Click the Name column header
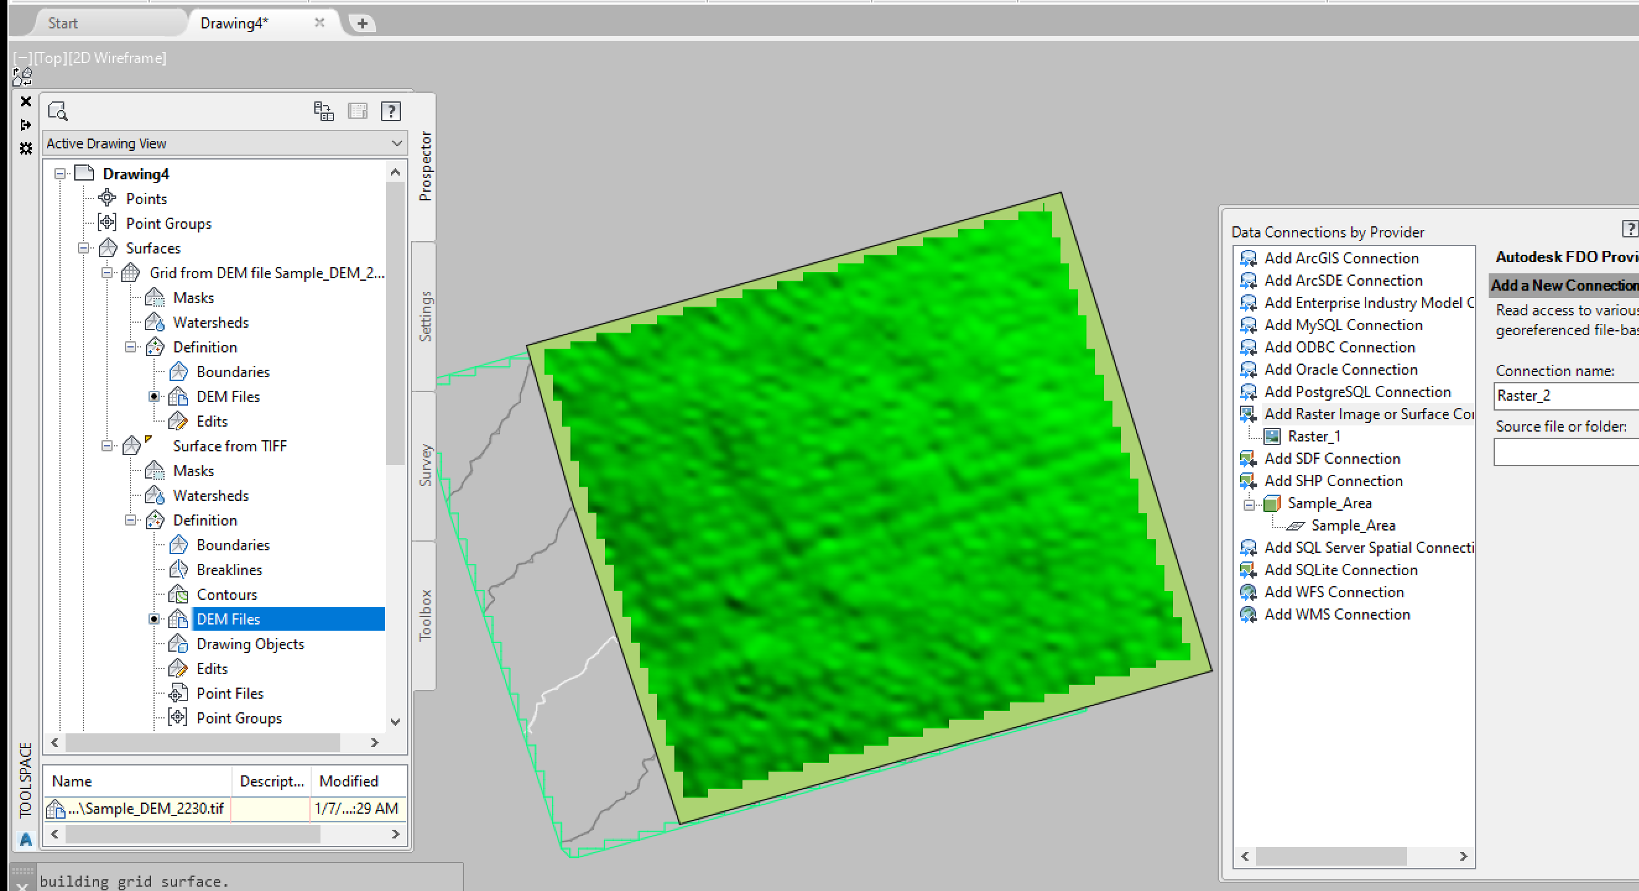The width and height of the screenshot is (1639, 891). (x=137, y=781)
